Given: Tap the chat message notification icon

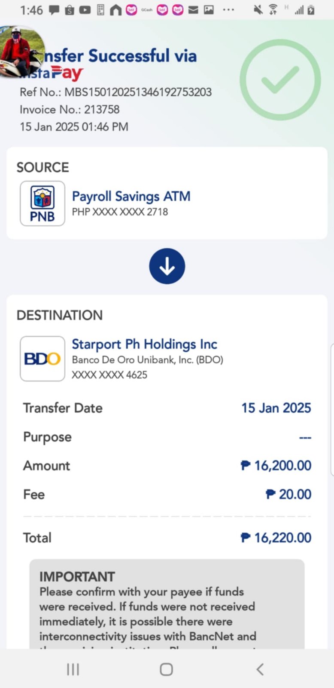Looking at the screenshot, I should pos(54,9).
